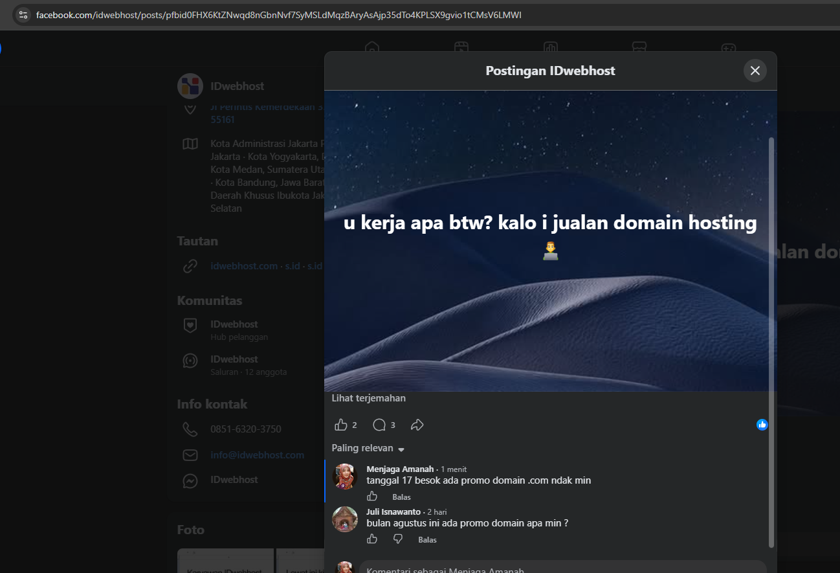Click the IDwebhost page logo avatar

pos(190,86)
